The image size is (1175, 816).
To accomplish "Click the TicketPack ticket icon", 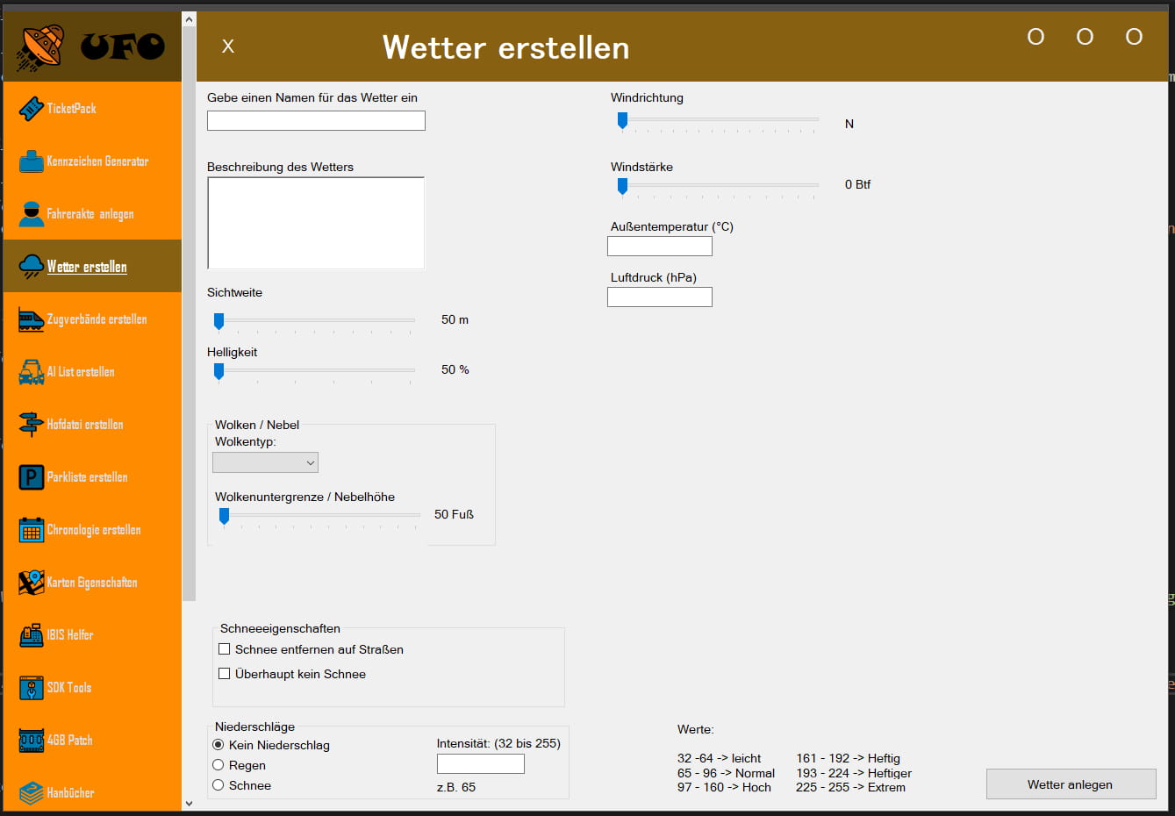I will 31,109.
